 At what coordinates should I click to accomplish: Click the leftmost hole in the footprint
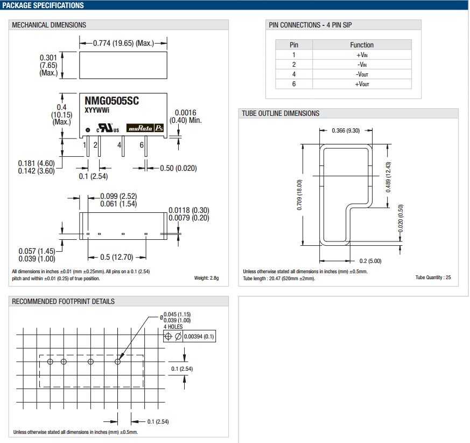(50, 361)
